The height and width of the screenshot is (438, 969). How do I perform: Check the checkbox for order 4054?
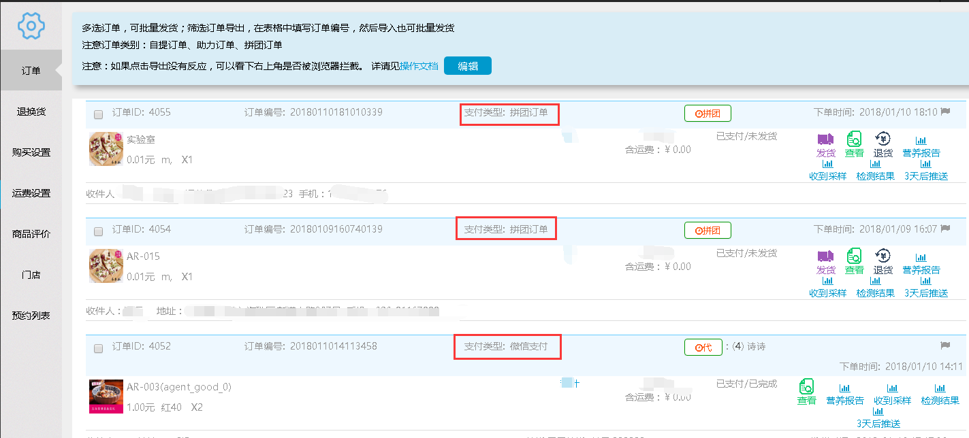(x=97, y=231)
